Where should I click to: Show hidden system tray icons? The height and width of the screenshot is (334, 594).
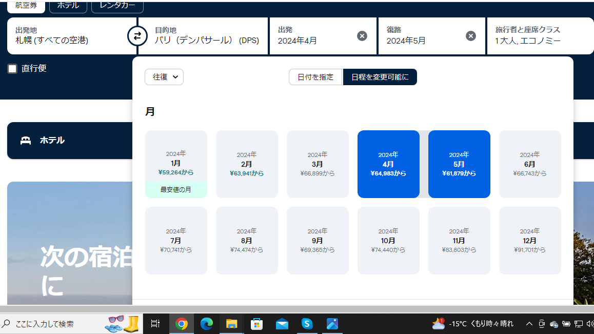click(x=529, y=324)
